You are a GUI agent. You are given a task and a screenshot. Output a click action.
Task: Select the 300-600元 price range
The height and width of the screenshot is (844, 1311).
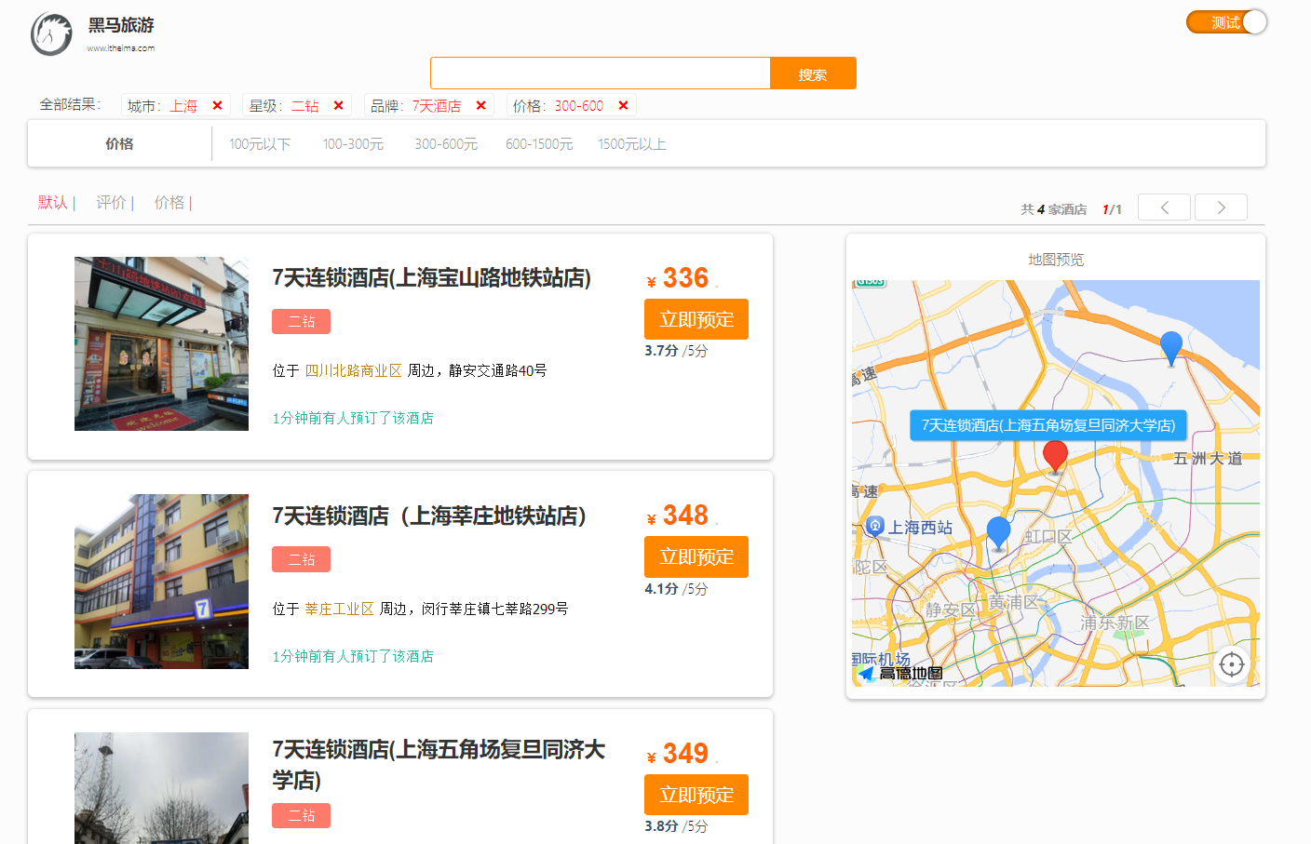446,144
